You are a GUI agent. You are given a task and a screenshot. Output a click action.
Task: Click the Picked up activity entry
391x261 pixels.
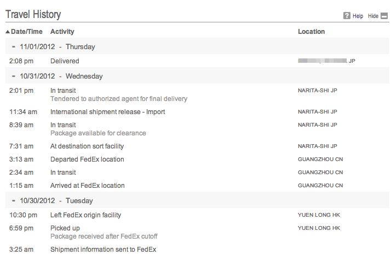pyautogui.click(x=65, y=228)
